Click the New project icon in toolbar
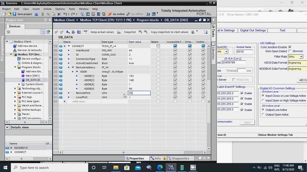The height and width of the screenshot is (172, 307). pos(4,14)
